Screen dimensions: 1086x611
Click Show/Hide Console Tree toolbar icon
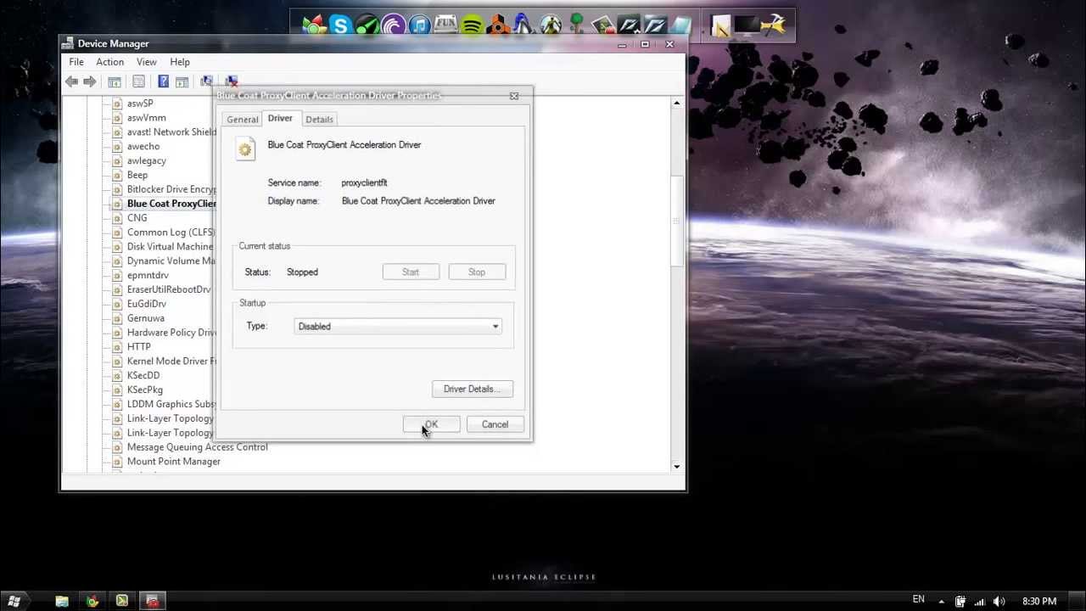(115, 81)
